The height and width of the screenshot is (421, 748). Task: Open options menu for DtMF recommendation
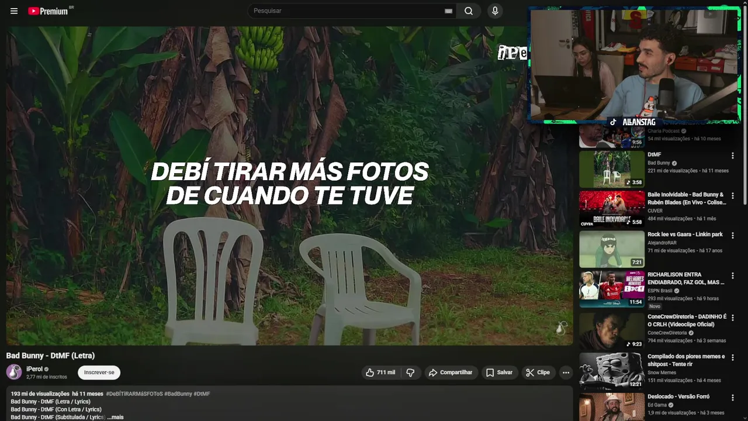tap(732, 156)
